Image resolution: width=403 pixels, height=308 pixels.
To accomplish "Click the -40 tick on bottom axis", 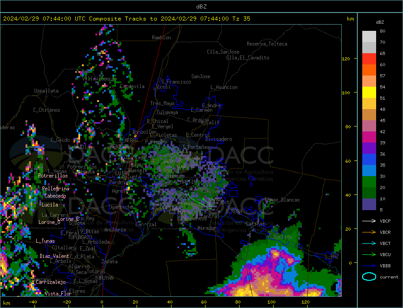I will pyautogui.click(x=33, y=302).
